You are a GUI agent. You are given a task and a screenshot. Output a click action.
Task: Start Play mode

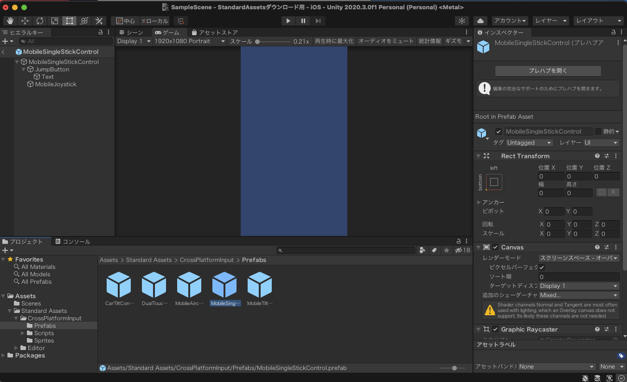pos(288,21)
